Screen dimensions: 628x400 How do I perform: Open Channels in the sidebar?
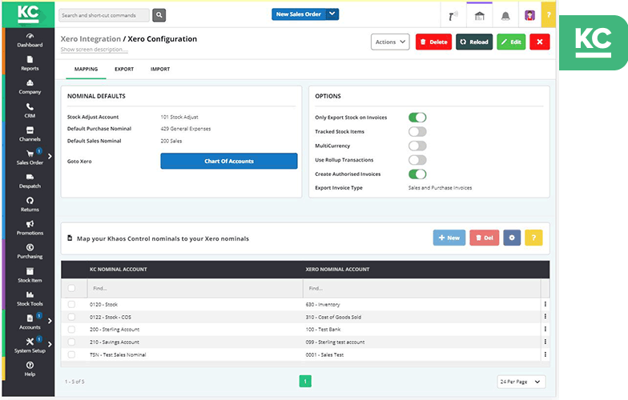(x=30, y=134)
